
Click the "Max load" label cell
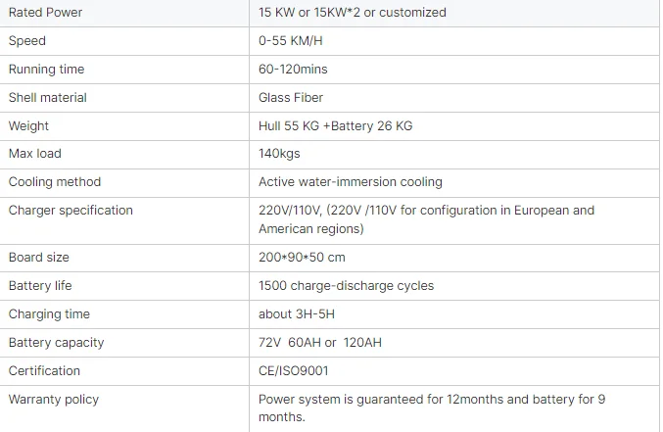click(35, 154)
